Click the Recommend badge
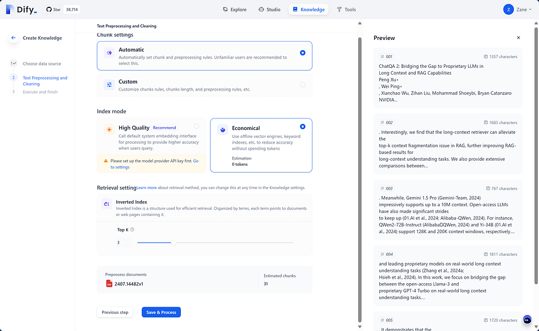Screen dimensions: 539x331 tap(164, 128)
